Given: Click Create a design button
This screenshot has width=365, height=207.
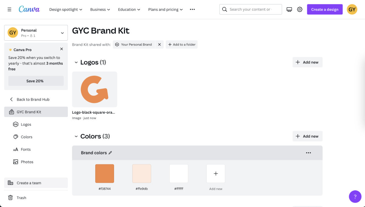Looking at the screenshot, I should (x=325, y=9).
